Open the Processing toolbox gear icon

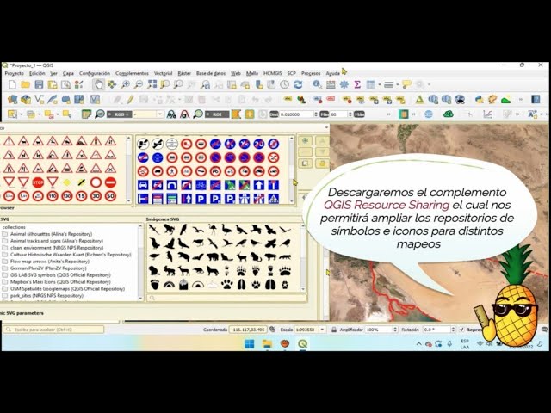344,84
